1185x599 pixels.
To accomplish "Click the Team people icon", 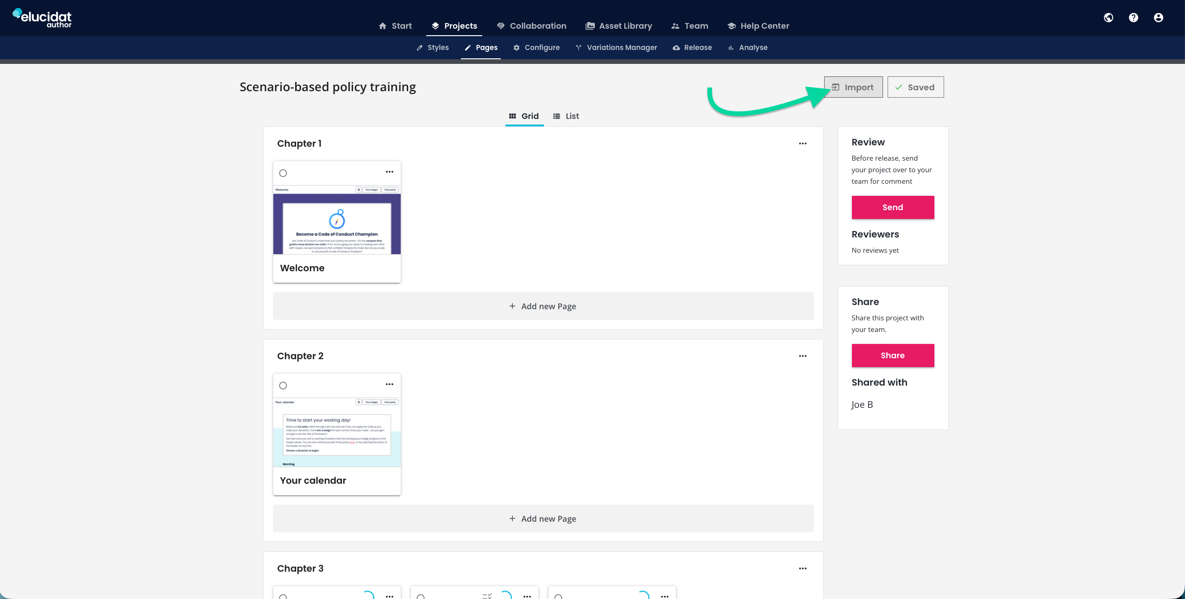I will [675, 26].
